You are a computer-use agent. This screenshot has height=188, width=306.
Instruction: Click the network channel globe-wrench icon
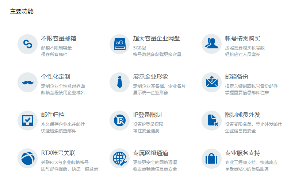pyautogui.click(x=120, y=159)
